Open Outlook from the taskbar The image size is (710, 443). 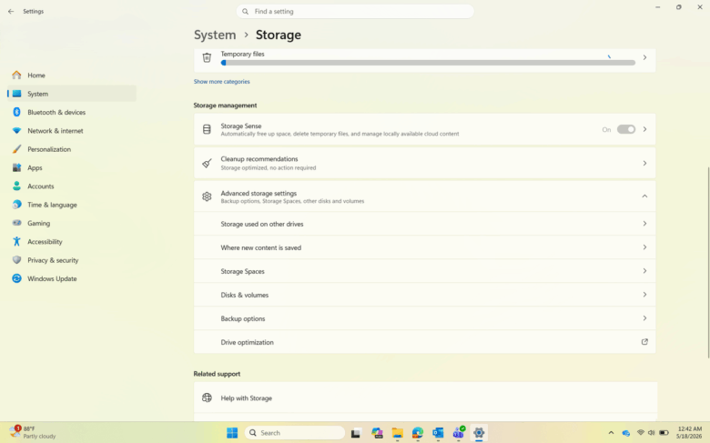tap(438, 433)
